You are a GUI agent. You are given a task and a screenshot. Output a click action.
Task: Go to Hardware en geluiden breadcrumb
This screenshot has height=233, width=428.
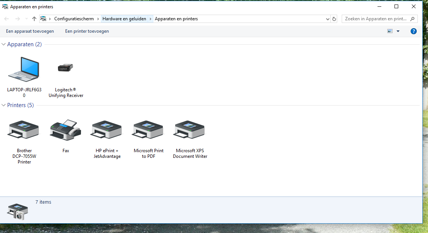[124, 19]
